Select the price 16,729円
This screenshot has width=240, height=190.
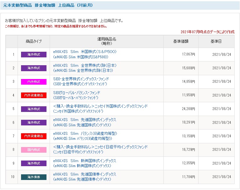(188, 150)
